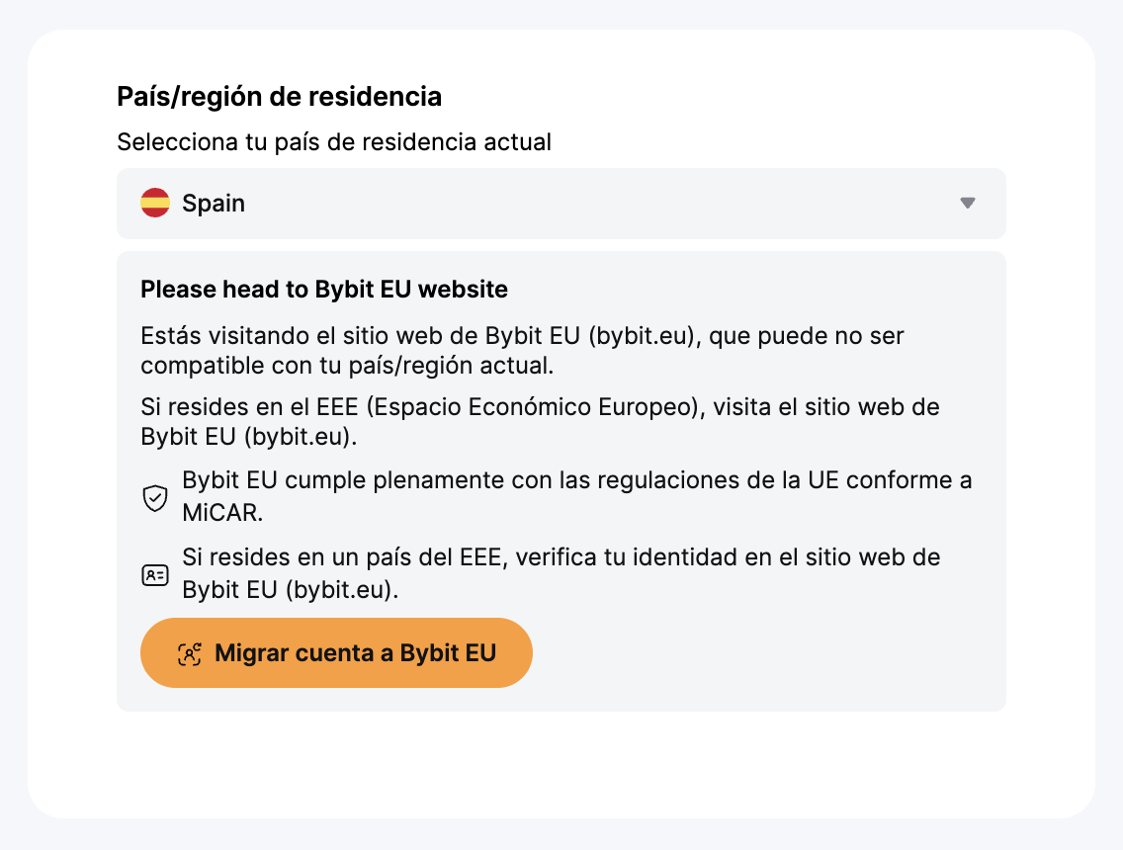1123x850 pixels.
Task: Click the face-scan icon on the migrate button
Action: click(x=189, y=653)
